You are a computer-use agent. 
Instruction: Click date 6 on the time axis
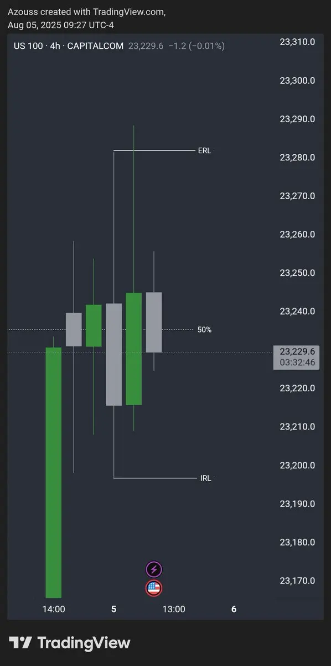pos(234,609)
